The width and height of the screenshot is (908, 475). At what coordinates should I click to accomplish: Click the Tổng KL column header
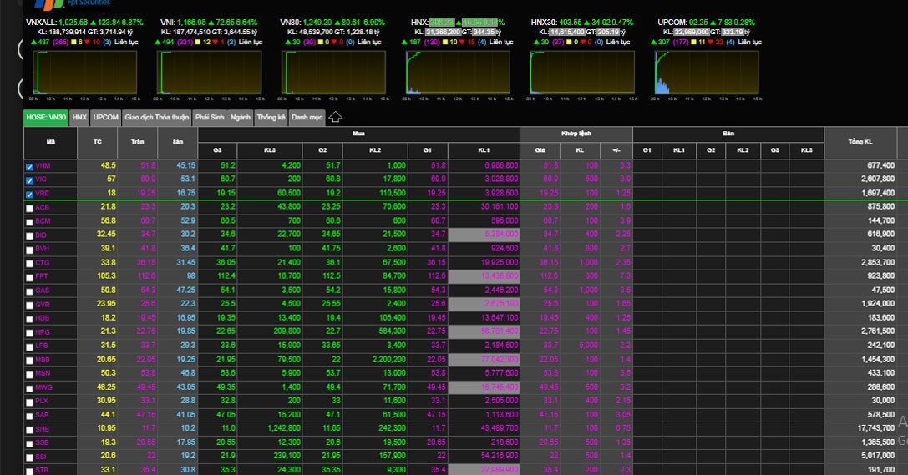tap(860, 142)
